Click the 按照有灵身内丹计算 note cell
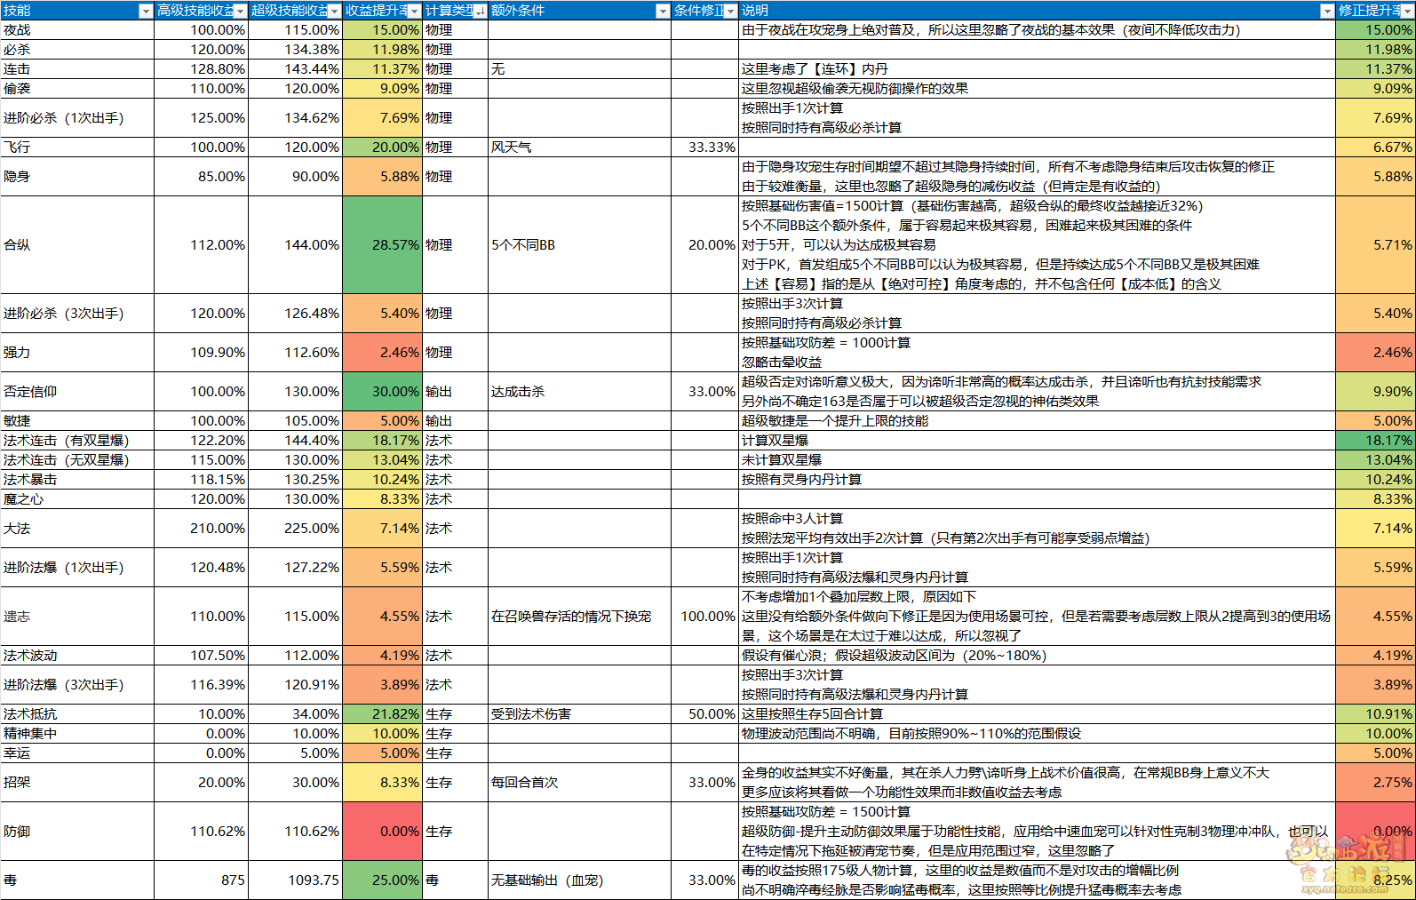Screen dimensions: 1416x900 coord(1037,480)
